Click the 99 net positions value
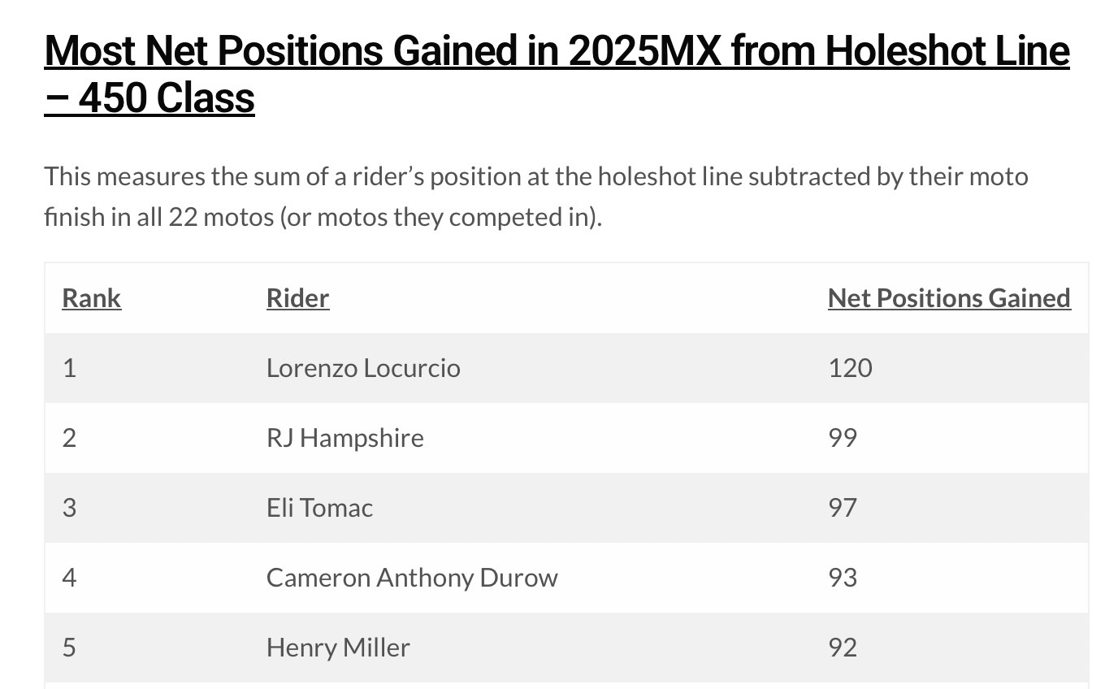The width and height of the screenshot is (1118, 689). click(x=843, y=438)
